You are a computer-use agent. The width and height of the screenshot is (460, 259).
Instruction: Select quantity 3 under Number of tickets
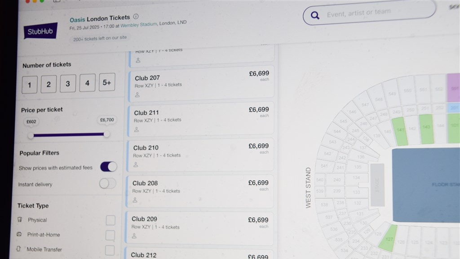click(68, 83)
